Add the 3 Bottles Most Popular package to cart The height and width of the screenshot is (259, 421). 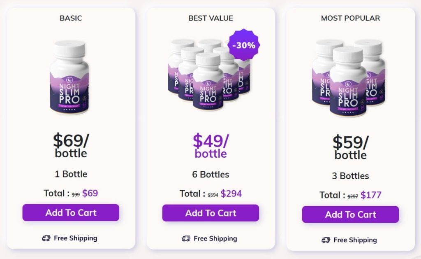(350, 215)
